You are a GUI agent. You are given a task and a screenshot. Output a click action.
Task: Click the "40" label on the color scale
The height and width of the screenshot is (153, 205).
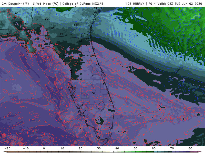pos(117,148)
